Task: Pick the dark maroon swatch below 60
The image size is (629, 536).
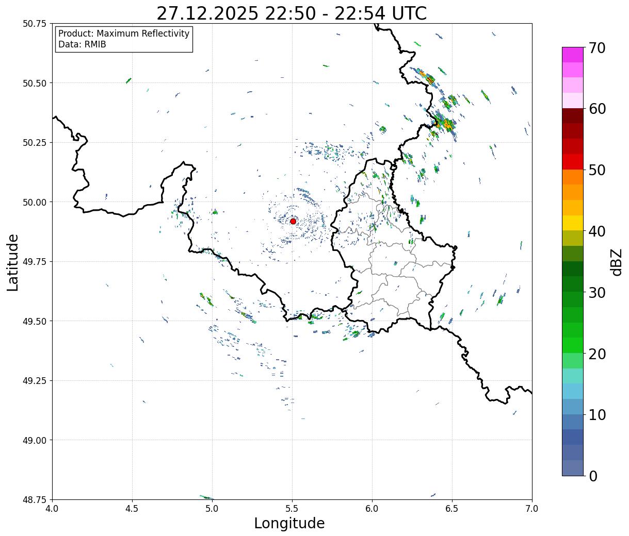Action: pyautogui.click(x=572, y=116)
